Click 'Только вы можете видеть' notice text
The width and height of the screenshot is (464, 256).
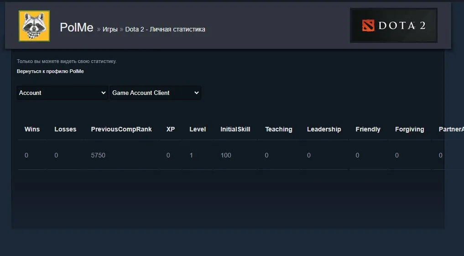coord(67,61)
